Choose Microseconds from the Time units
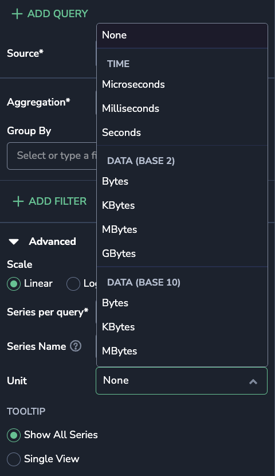The width and height of the screenshot is (275, 476). click(182, 84)
